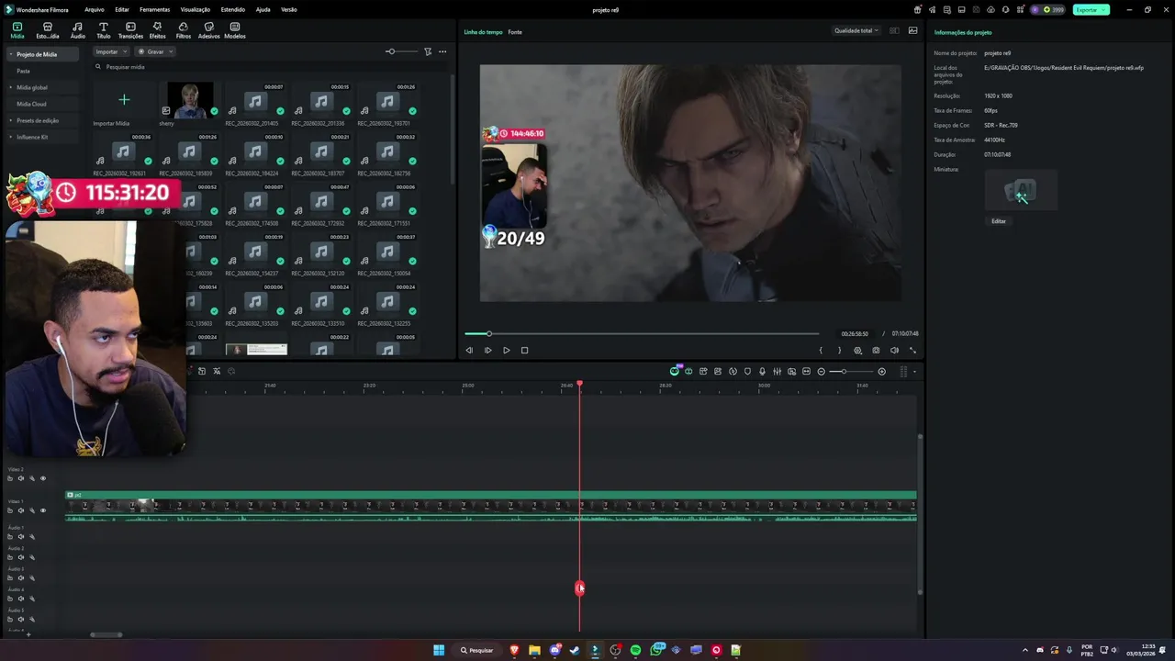Viewport: 1175px width, 661px height.
Task: Step back one frame in preview
Action: click(x=469, y=350)
